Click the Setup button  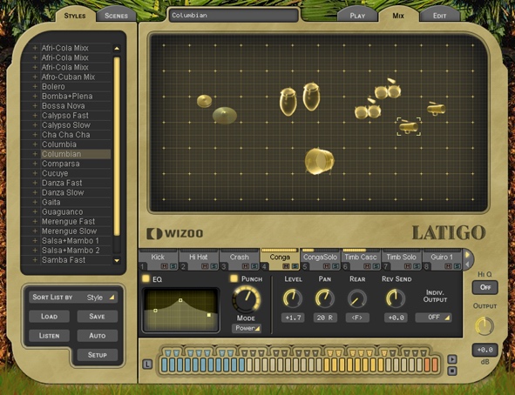coord(98,355)
